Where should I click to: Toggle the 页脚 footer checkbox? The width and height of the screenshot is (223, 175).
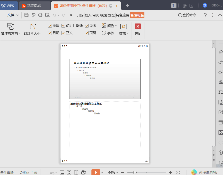(x=87, y=26)
